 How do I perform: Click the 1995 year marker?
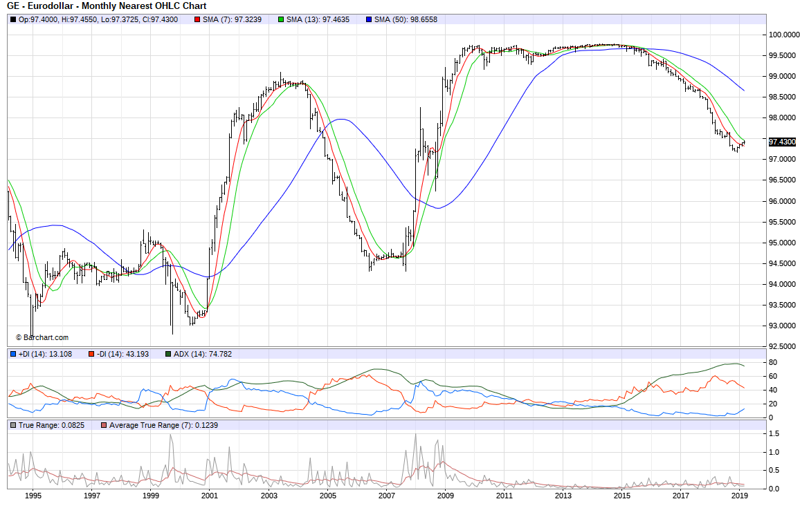click(x=33, y=496)
